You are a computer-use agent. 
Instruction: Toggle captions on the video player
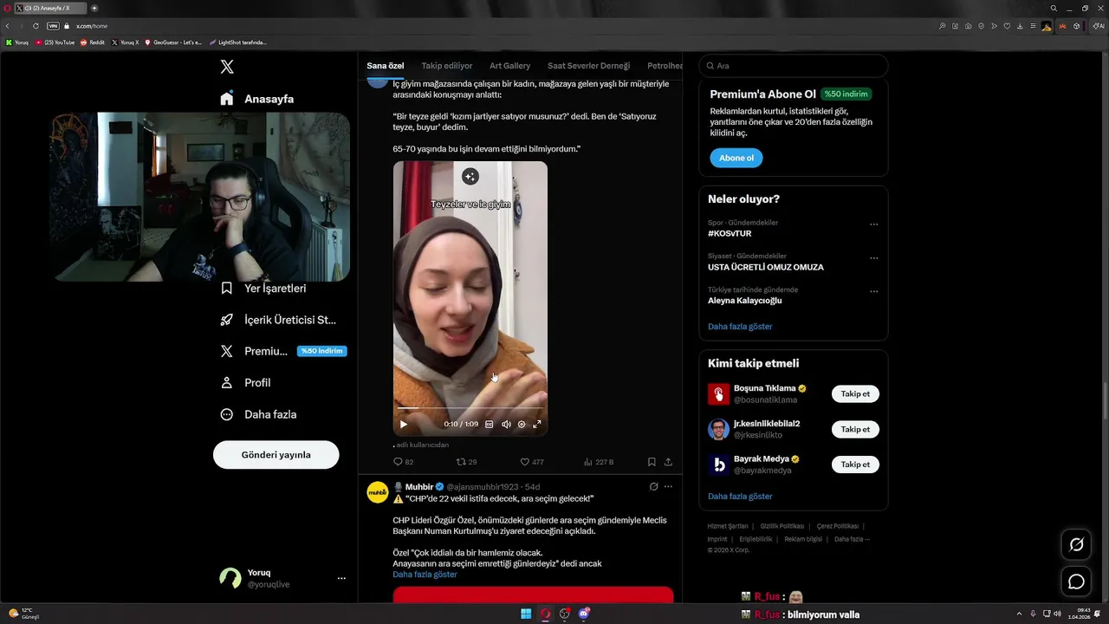(x=489, y=424)
